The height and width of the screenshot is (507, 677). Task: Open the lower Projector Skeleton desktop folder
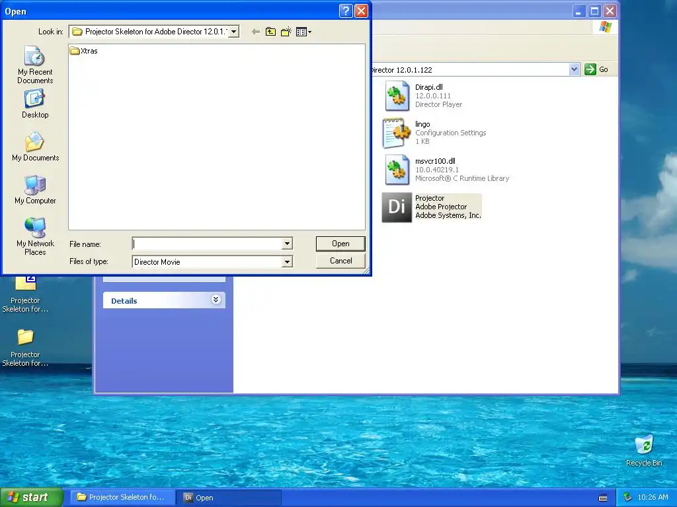(25, 347)
